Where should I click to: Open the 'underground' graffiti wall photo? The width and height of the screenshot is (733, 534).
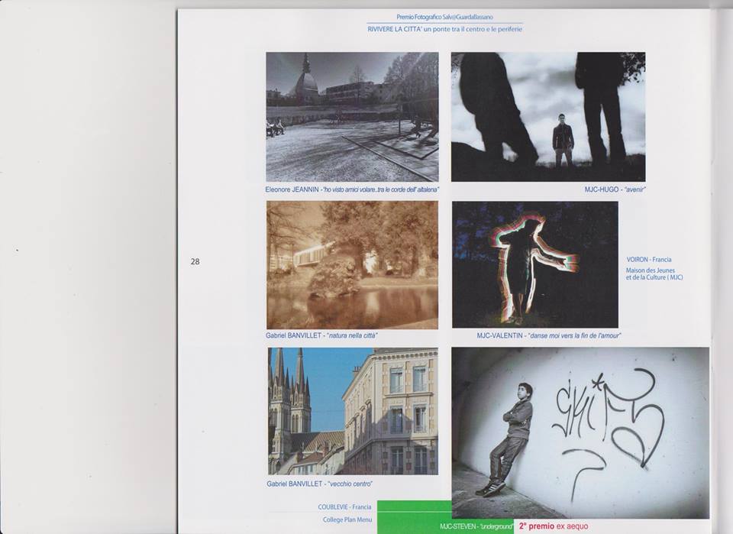580,433
